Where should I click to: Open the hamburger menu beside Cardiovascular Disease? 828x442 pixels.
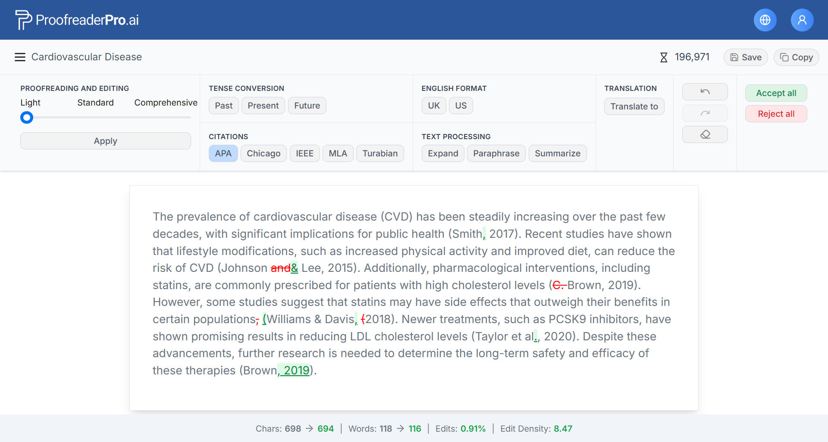[x=20, y=57]
